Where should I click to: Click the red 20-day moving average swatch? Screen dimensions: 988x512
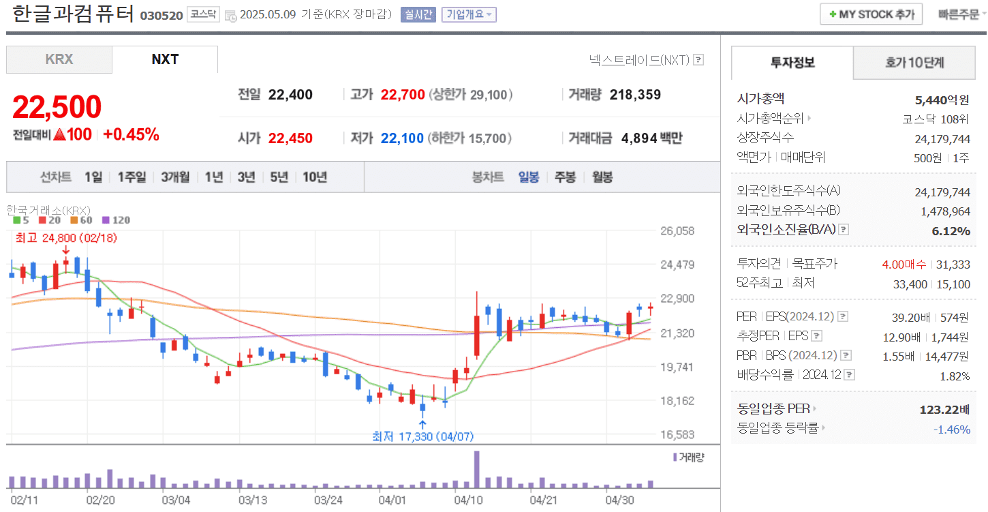pyautogui.click(x=42, y=220)
